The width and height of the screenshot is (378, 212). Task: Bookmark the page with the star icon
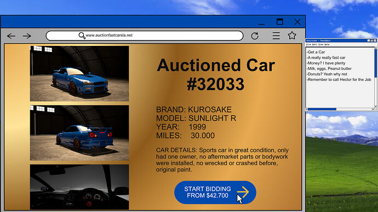point(292,36)
